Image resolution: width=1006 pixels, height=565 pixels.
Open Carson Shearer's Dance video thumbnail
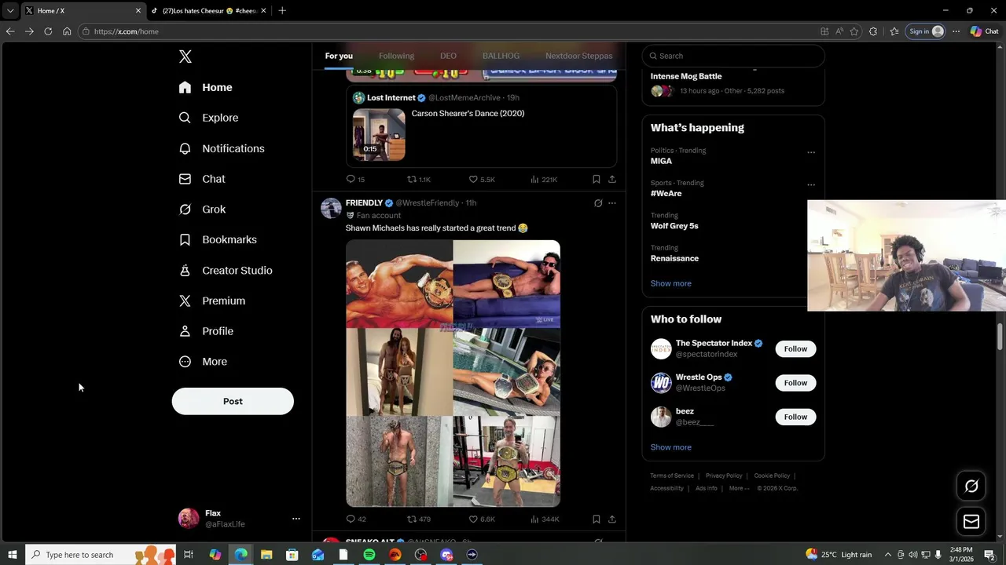[379, 134]
